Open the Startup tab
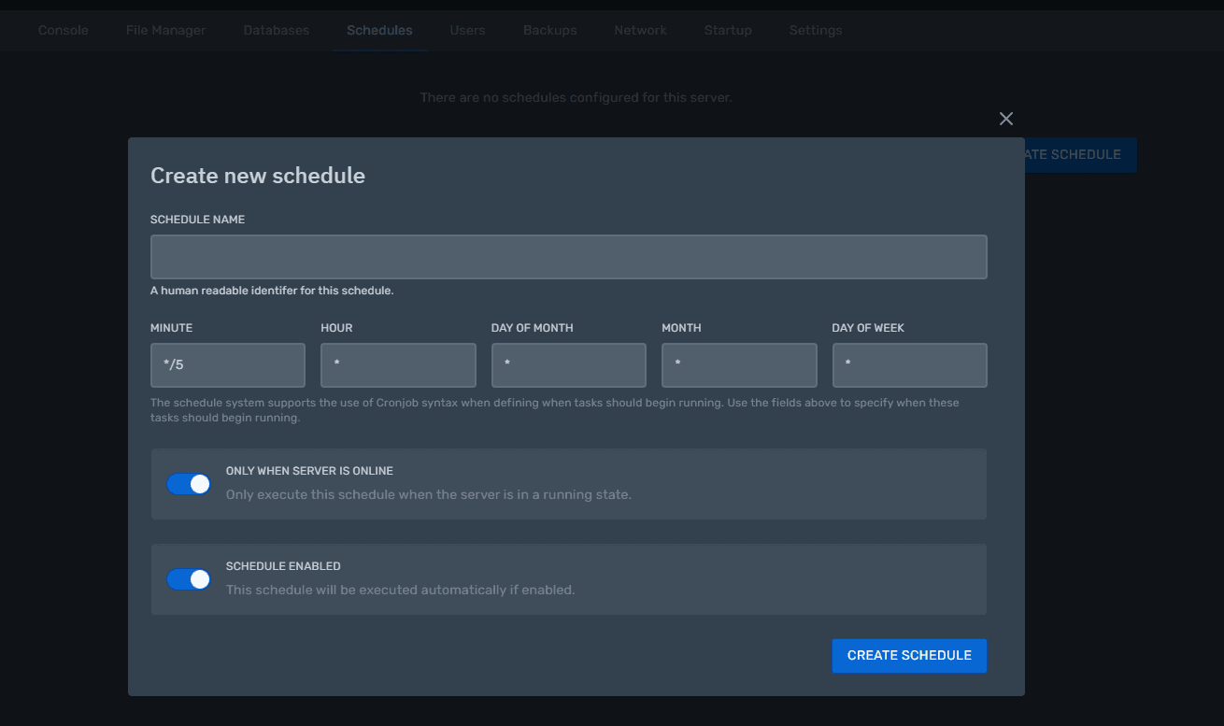 point(728,30)
